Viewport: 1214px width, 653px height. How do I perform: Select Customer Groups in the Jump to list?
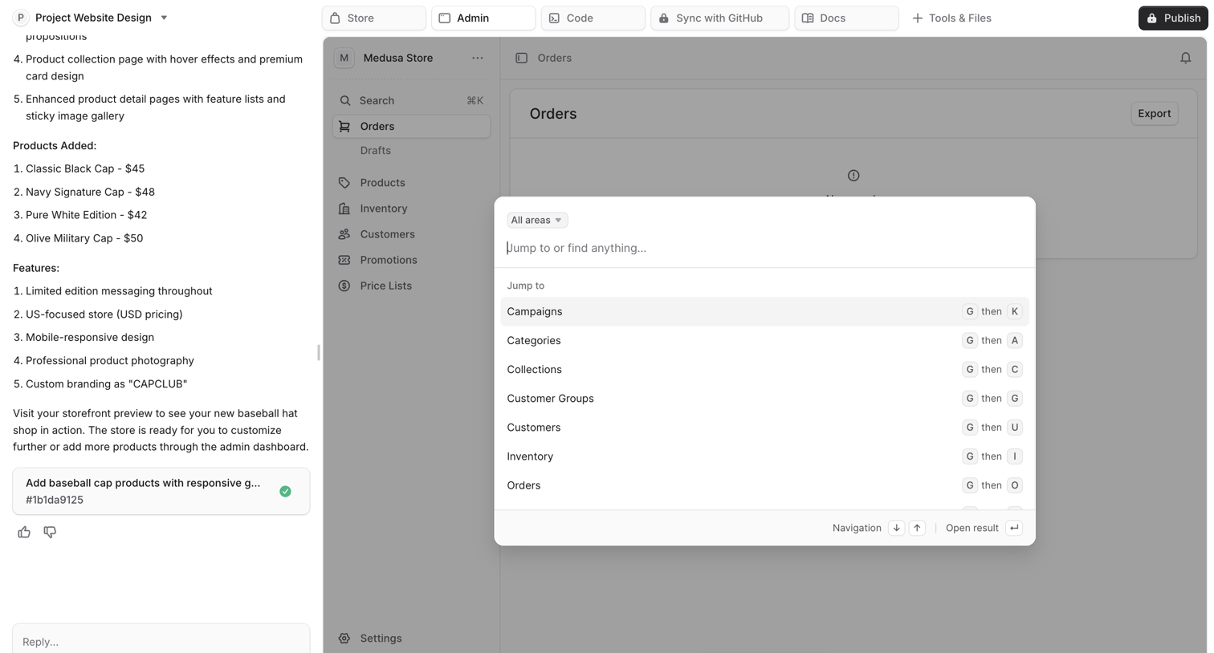(764, 398)
